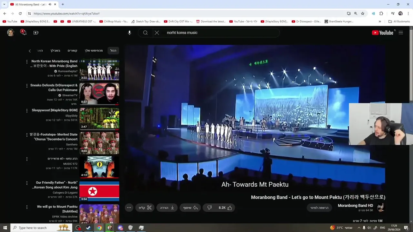
Task: Start voice search with the microphone icon
Action: (x=129, y=33)
